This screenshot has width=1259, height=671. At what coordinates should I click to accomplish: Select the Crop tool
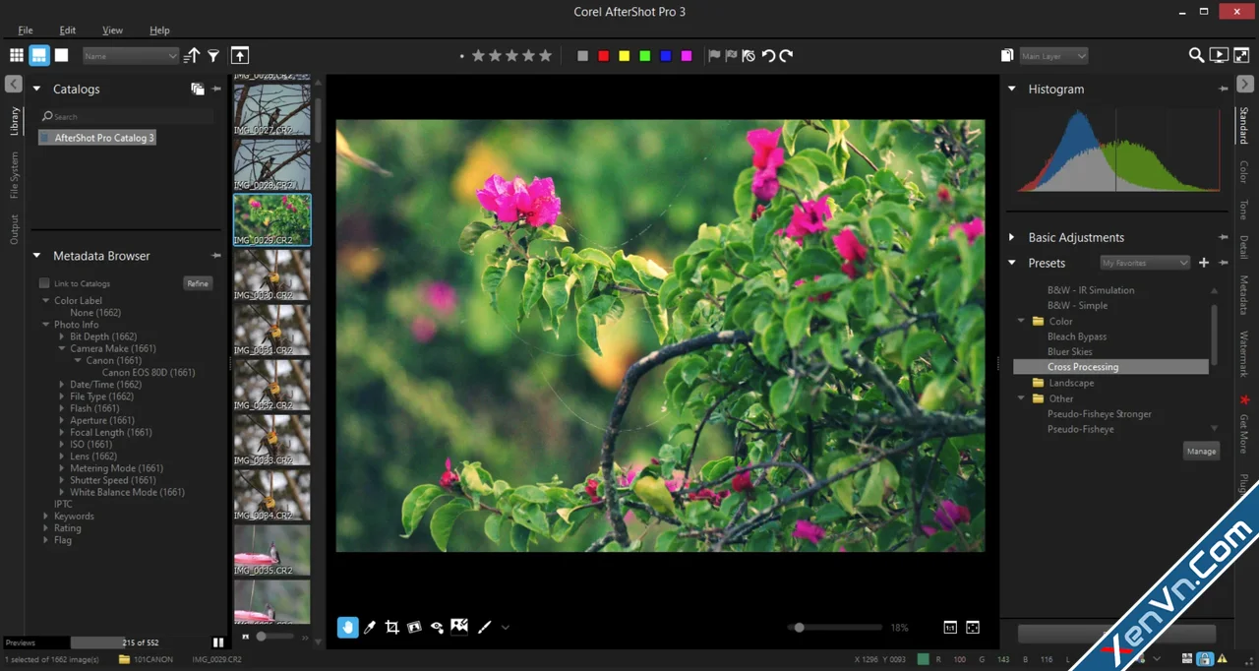(x=391, y=627)
